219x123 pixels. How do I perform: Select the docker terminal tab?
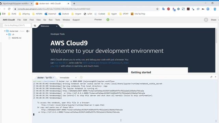click(x=44, y=78)
